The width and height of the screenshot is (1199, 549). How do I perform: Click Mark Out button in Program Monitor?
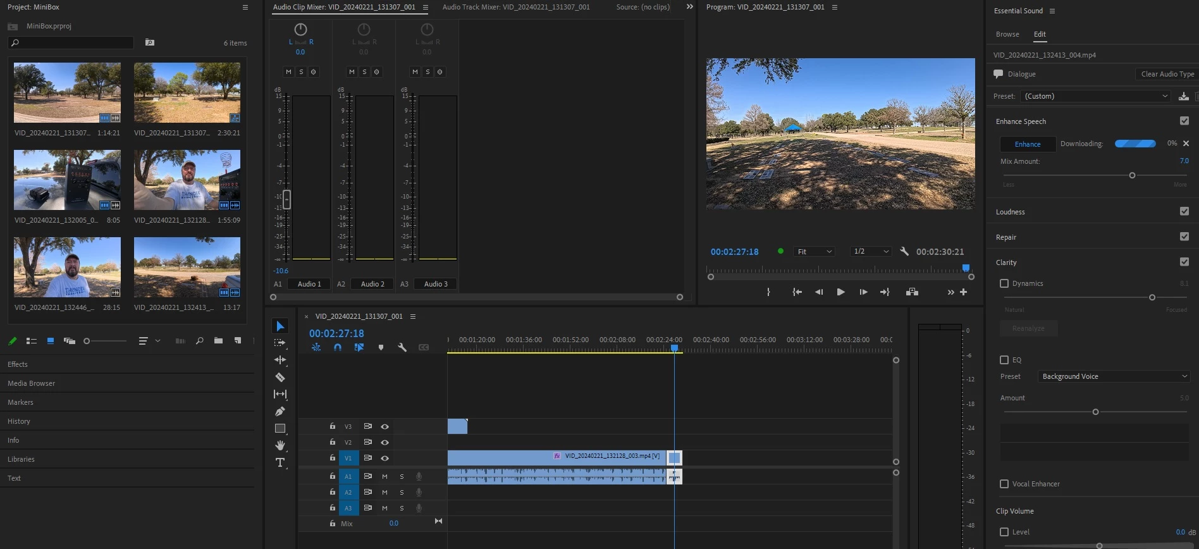point(768,292)
